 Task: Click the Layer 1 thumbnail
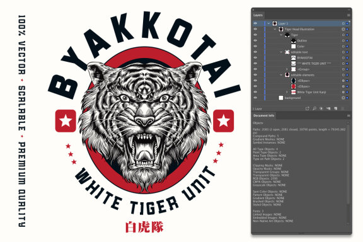point(275,23)
